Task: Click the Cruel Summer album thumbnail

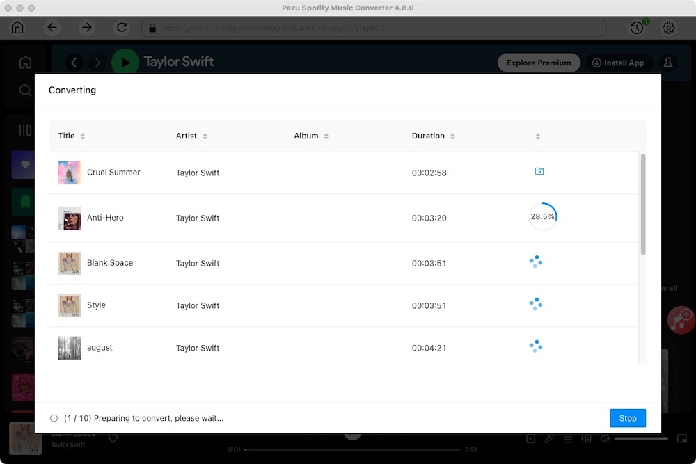Action: 70,173
